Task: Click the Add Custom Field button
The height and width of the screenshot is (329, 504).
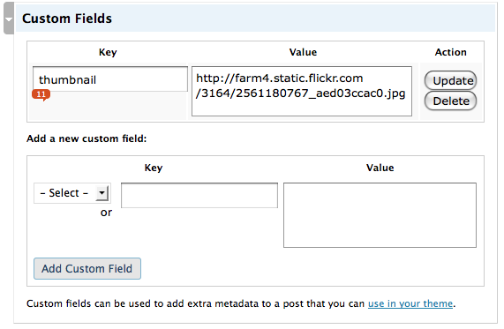Action: pos(87,269)
